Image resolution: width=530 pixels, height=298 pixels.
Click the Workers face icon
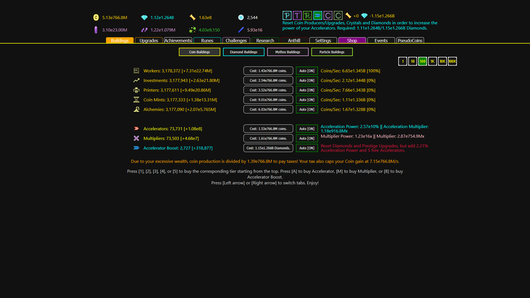coord(137,71)
